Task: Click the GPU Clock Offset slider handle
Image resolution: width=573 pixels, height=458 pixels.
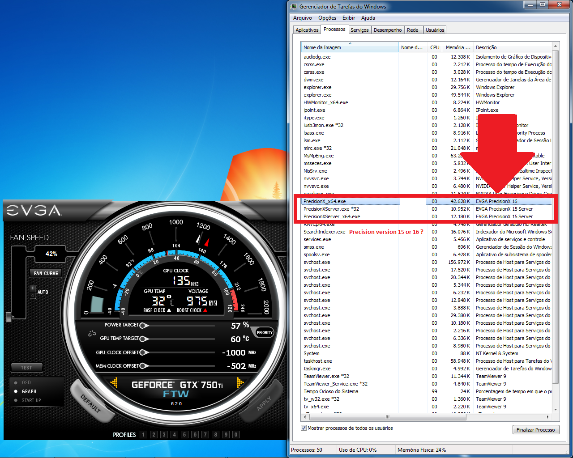Action: click(144, 352)
